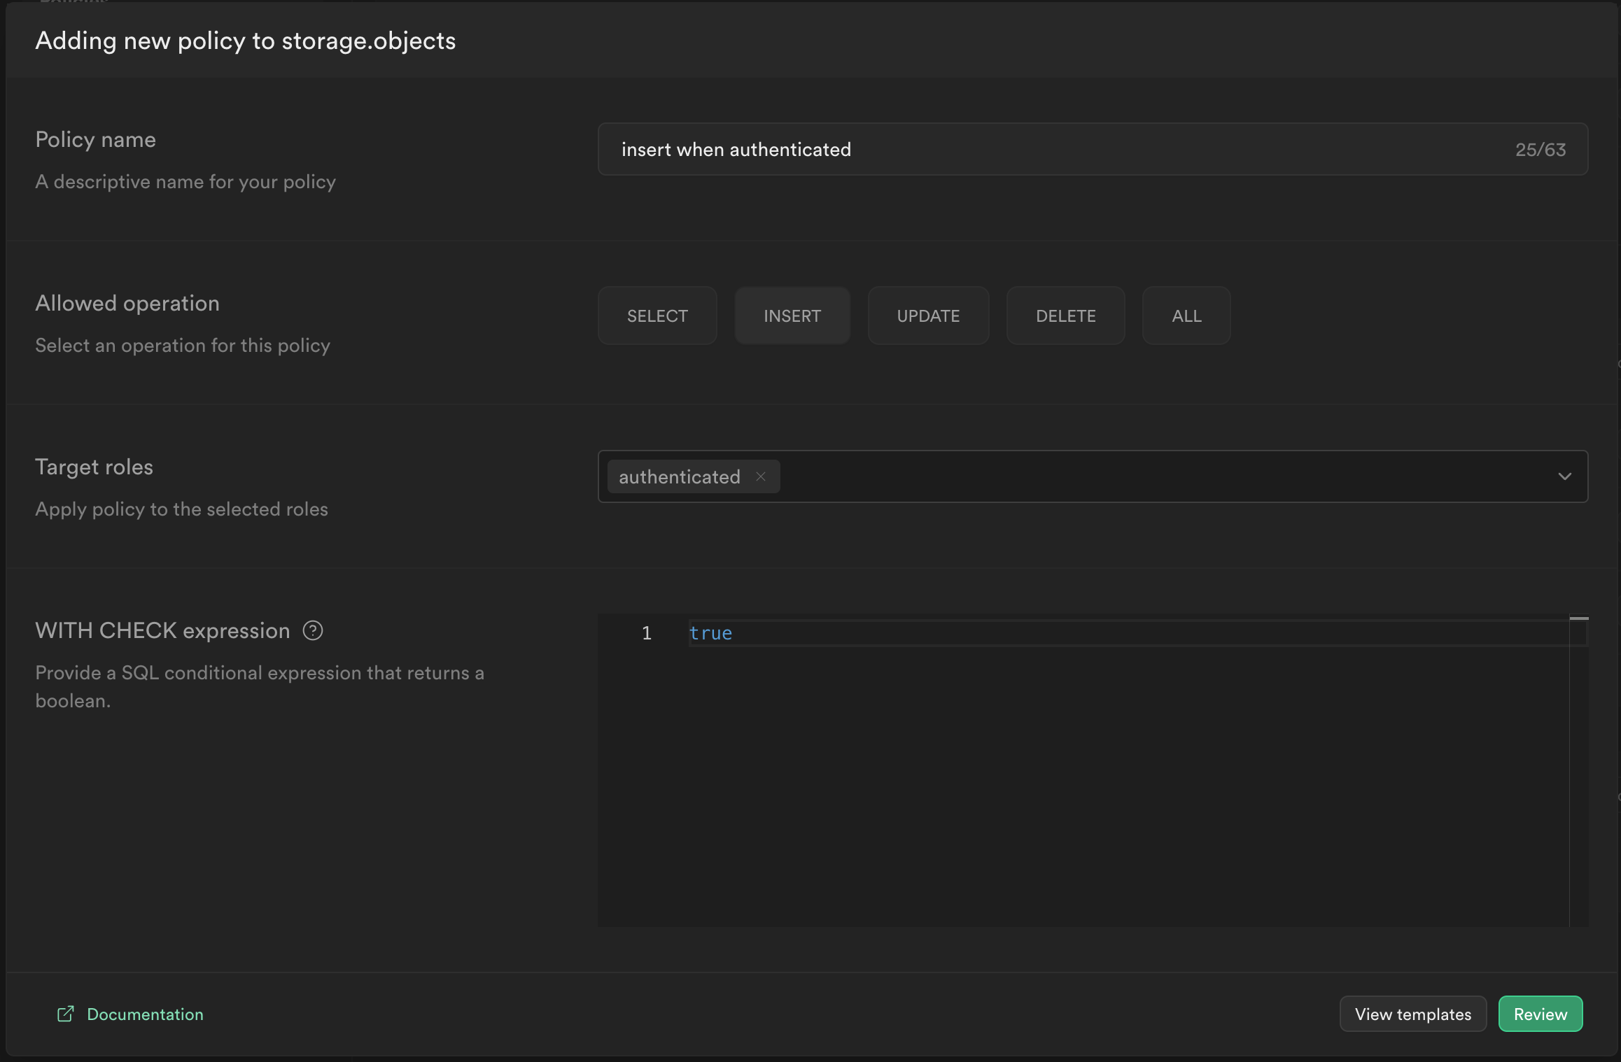Remove the authenticated role tag
The width and height of the screenshot is (1621, 1062).
pos(761,476)
